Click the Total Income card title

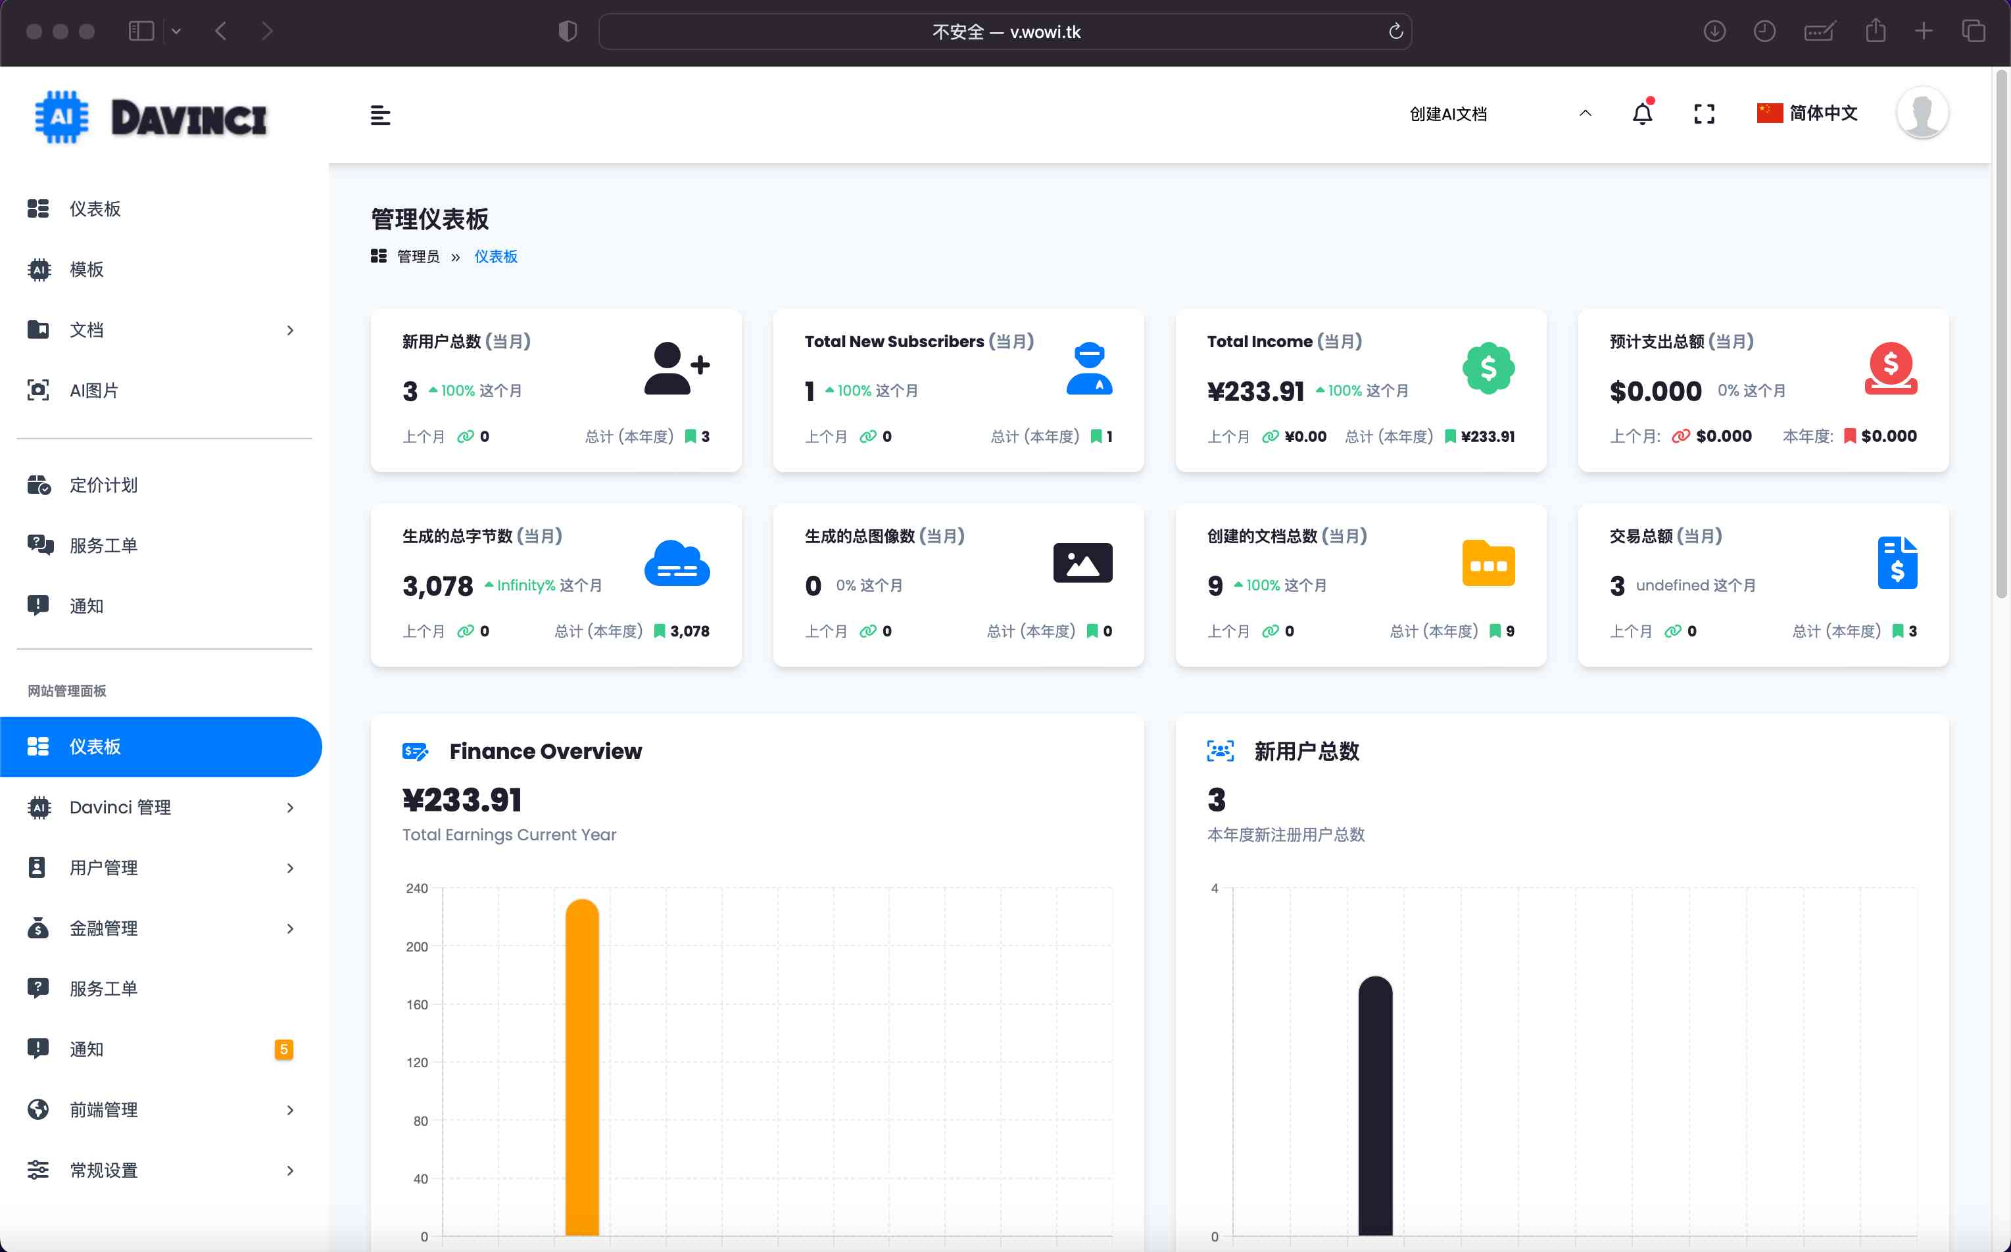point(1284,341)
